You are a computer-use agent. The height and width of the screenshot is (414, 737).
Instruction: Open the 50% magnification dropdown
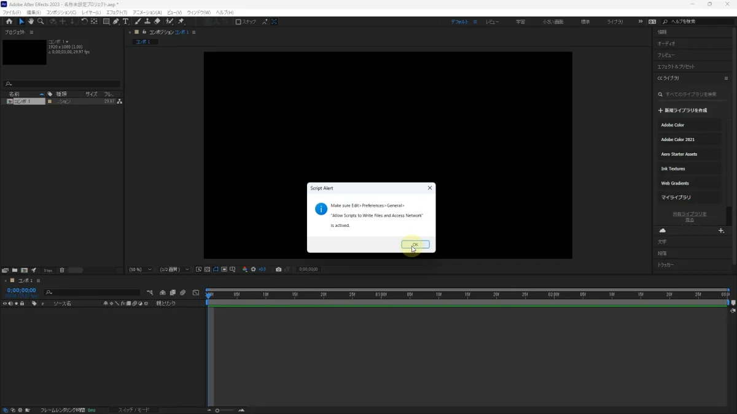coord(140,269)
